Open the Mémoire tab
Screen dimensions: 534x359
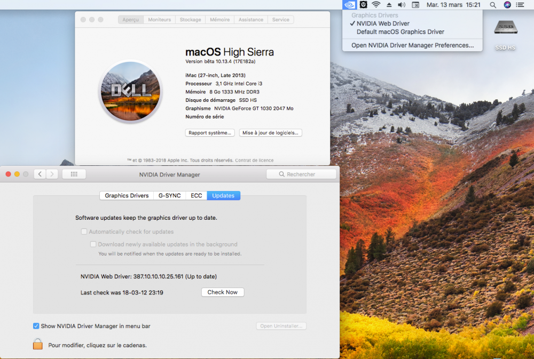point(219,20)
